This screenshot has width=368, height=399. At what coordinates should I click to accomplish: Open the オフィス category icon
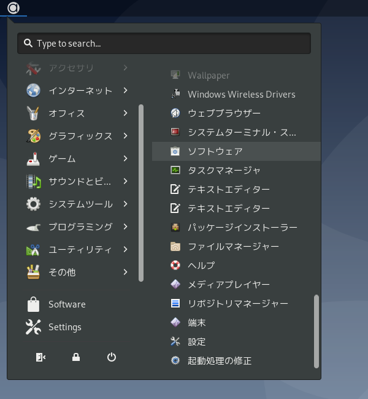(x=33, y=113)
